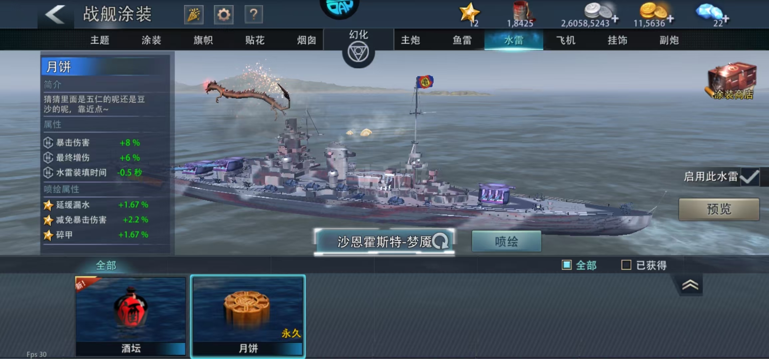The image size is (769, 359).
Task: Select the 酒坛 mine thumbnail
Action: tap(130, 316)
